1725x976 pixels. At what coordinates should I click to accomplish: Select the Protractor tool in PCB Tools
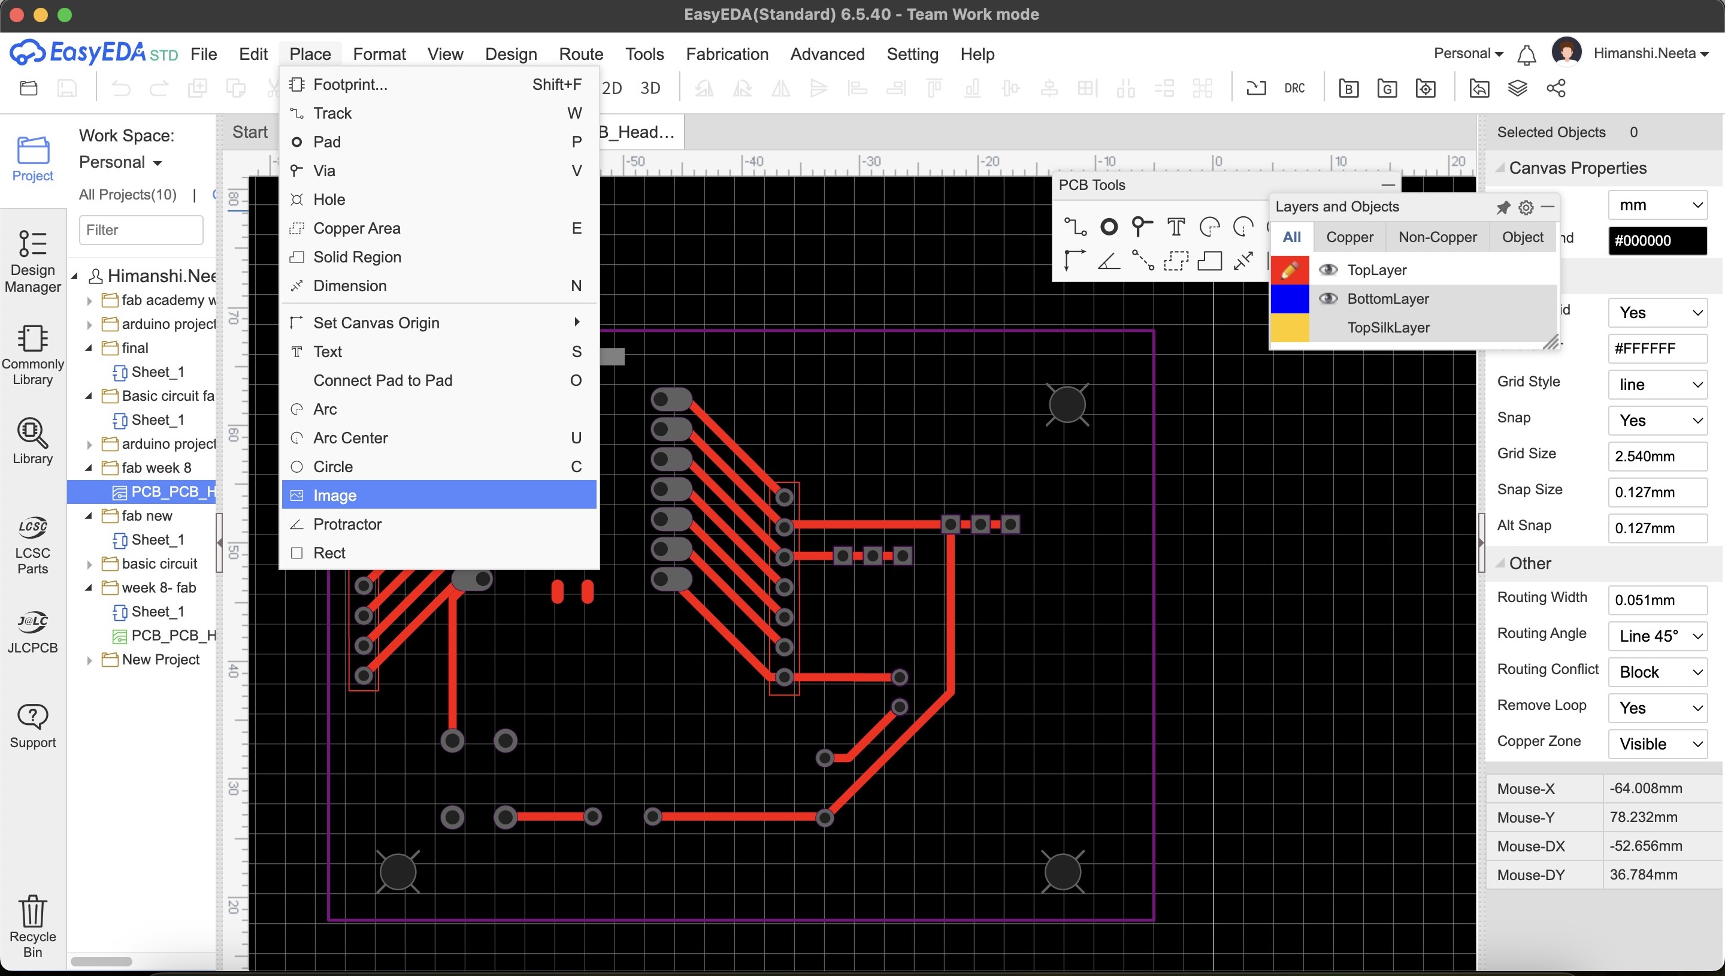click(x=1109, y=260)
